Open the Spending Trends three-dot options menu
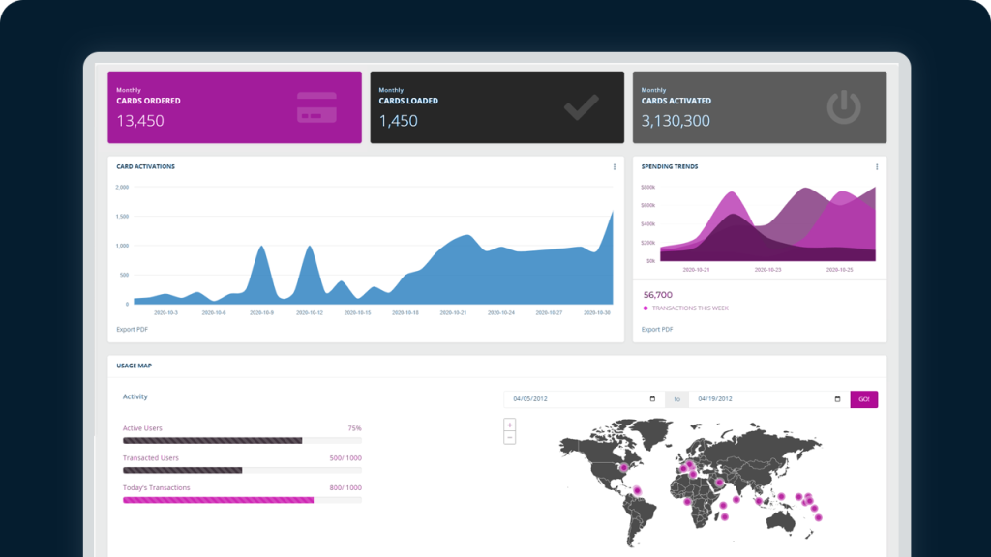Image resolution: width=991 pixels, height=557 pixels. (x=877, y=167)
